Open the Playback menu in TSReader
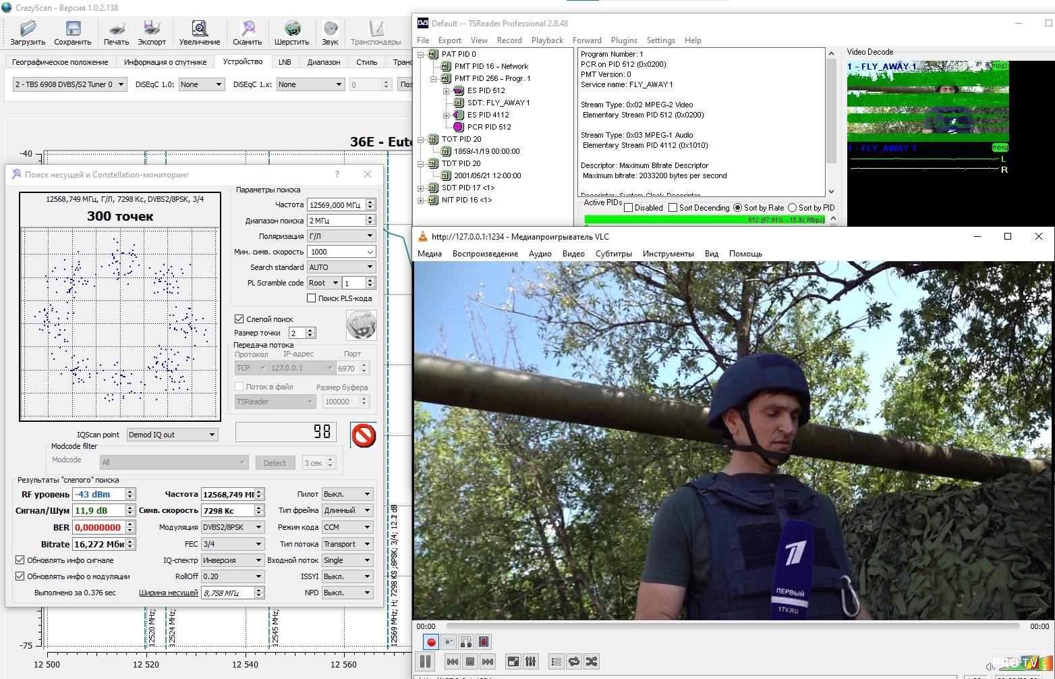The height and width of the screenshot is (679, 1055). tap(546, 40)
